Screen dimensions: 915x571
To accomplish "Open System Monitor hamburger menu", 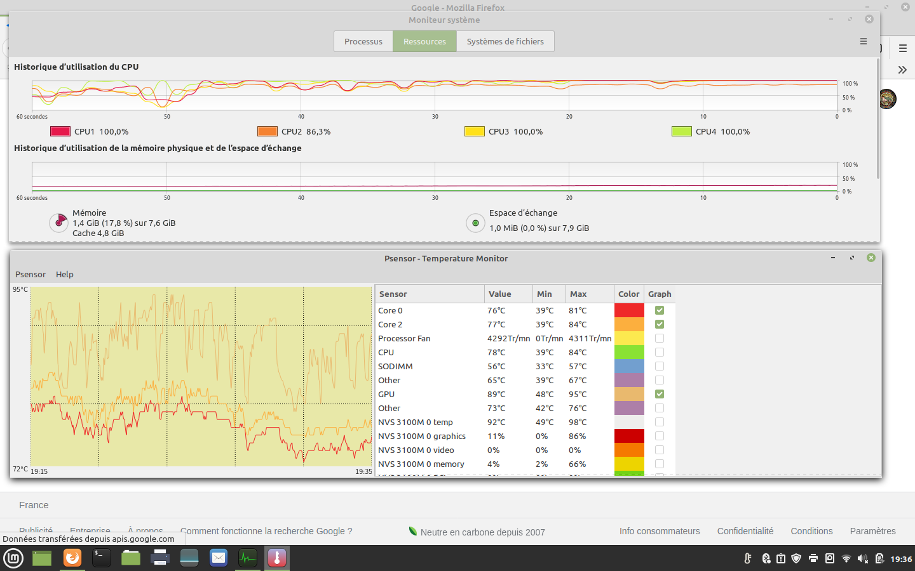I will coord(863,41).
